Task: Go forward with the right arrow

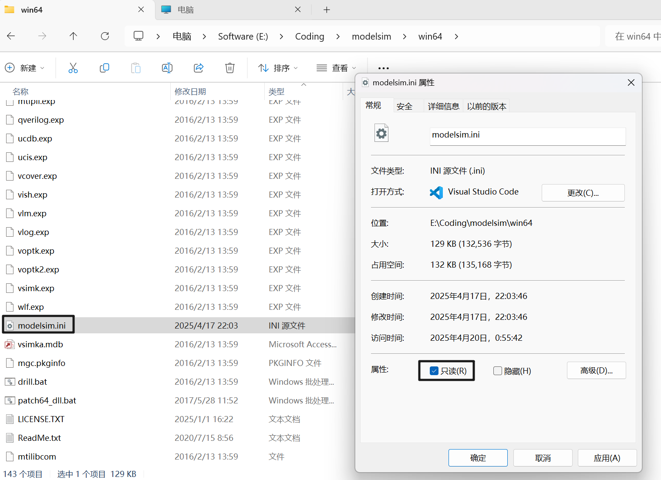Action: 42,36
